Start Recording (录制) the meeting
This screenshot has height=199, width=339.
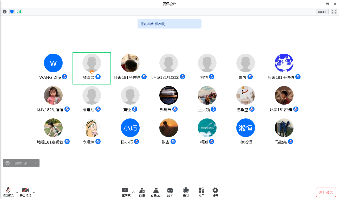point(186,192)
